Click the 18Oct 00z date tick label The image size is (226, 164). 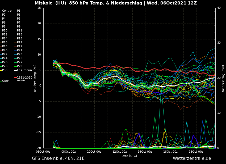pos(196,152)
